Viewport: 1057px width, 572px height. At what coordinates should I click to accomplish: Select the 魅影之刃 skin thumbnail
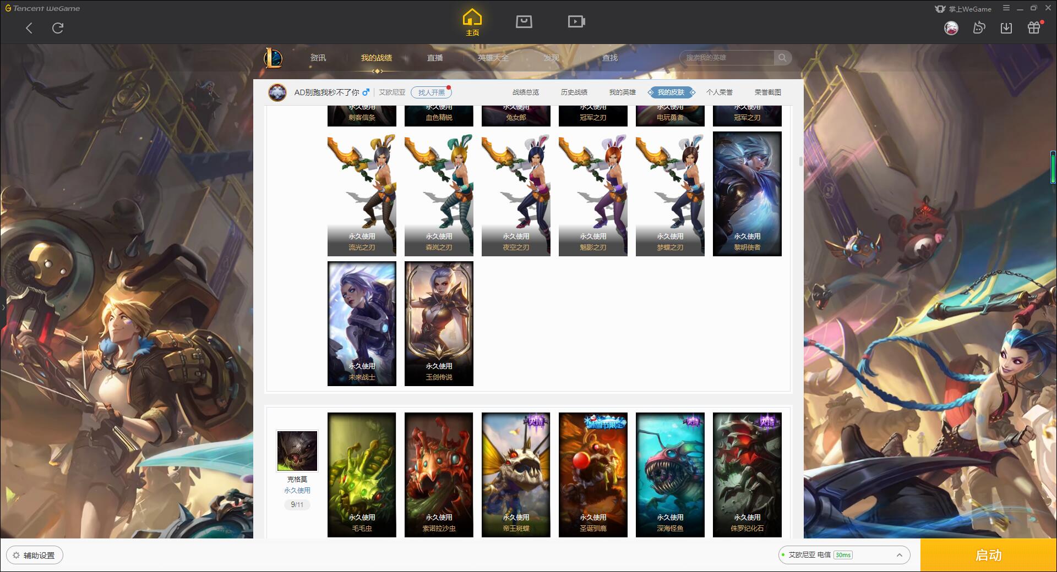coord(593,194)
